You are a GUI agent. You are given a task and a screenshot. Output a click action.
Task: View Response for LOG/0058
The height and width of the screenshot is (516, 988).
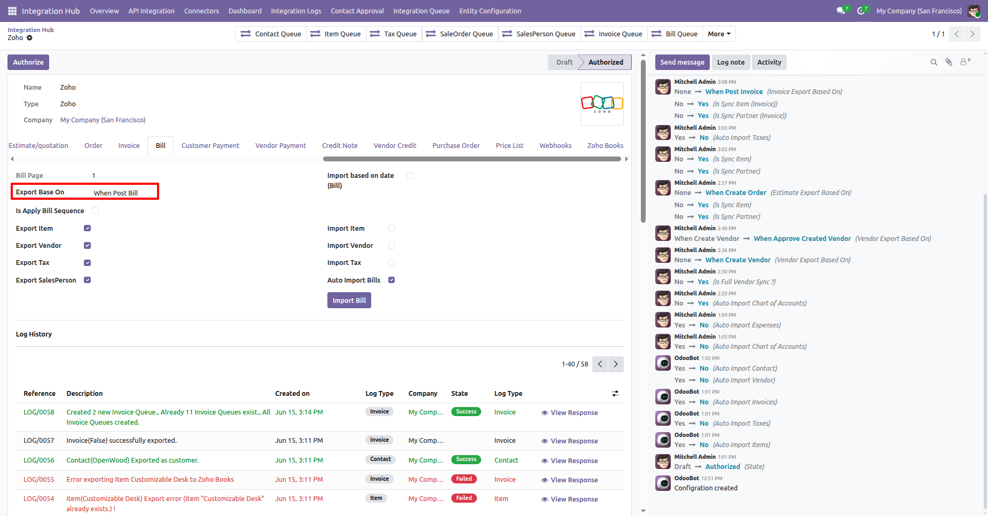[x=569, y=413]
